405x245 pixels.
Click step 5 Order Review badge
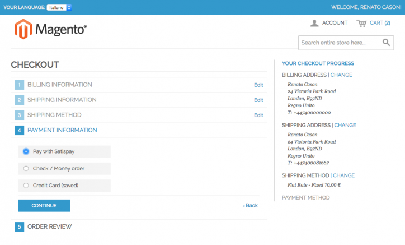[x=19, y=227]
